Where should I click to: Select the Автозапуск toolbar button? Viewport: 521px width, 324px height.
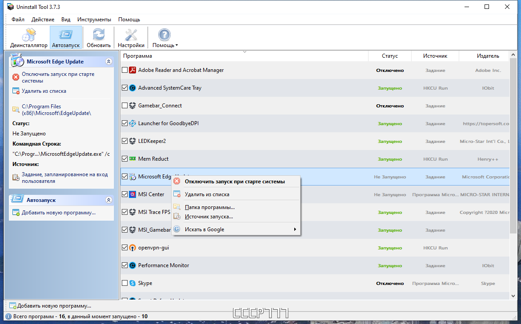coord(66,38)
